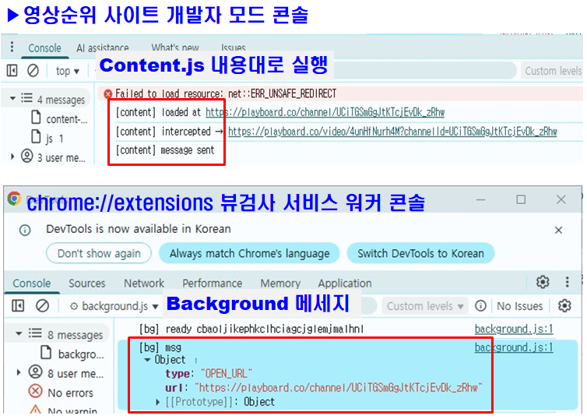Open the Issues tab in top drawer

point(234,48)
